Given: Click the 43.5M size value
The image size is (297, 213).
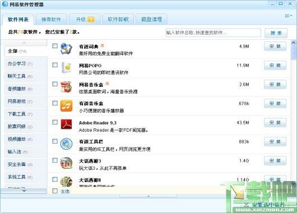Looking at the screenshot, I should [x=243, y=123].
